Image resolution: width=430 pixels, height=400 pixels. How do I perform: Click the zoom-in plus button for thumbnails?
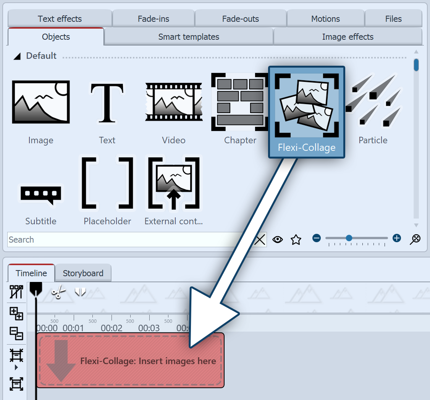pyautogui.click(x=396, y=238)
